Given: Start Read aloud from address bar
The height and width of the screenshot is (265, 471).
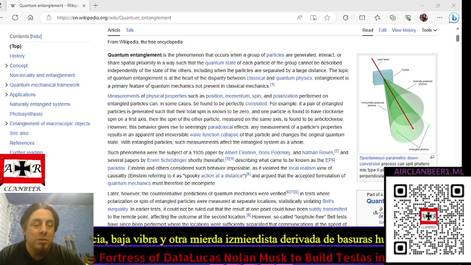Looking at the screenshot, I should pos(300,18).
